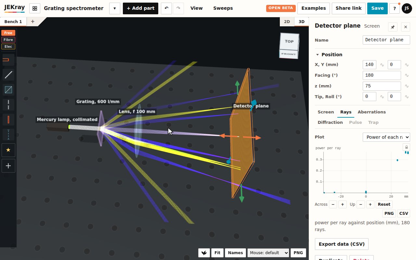Open the Plot type dropdown
The image size is (416, 260).
386,137
